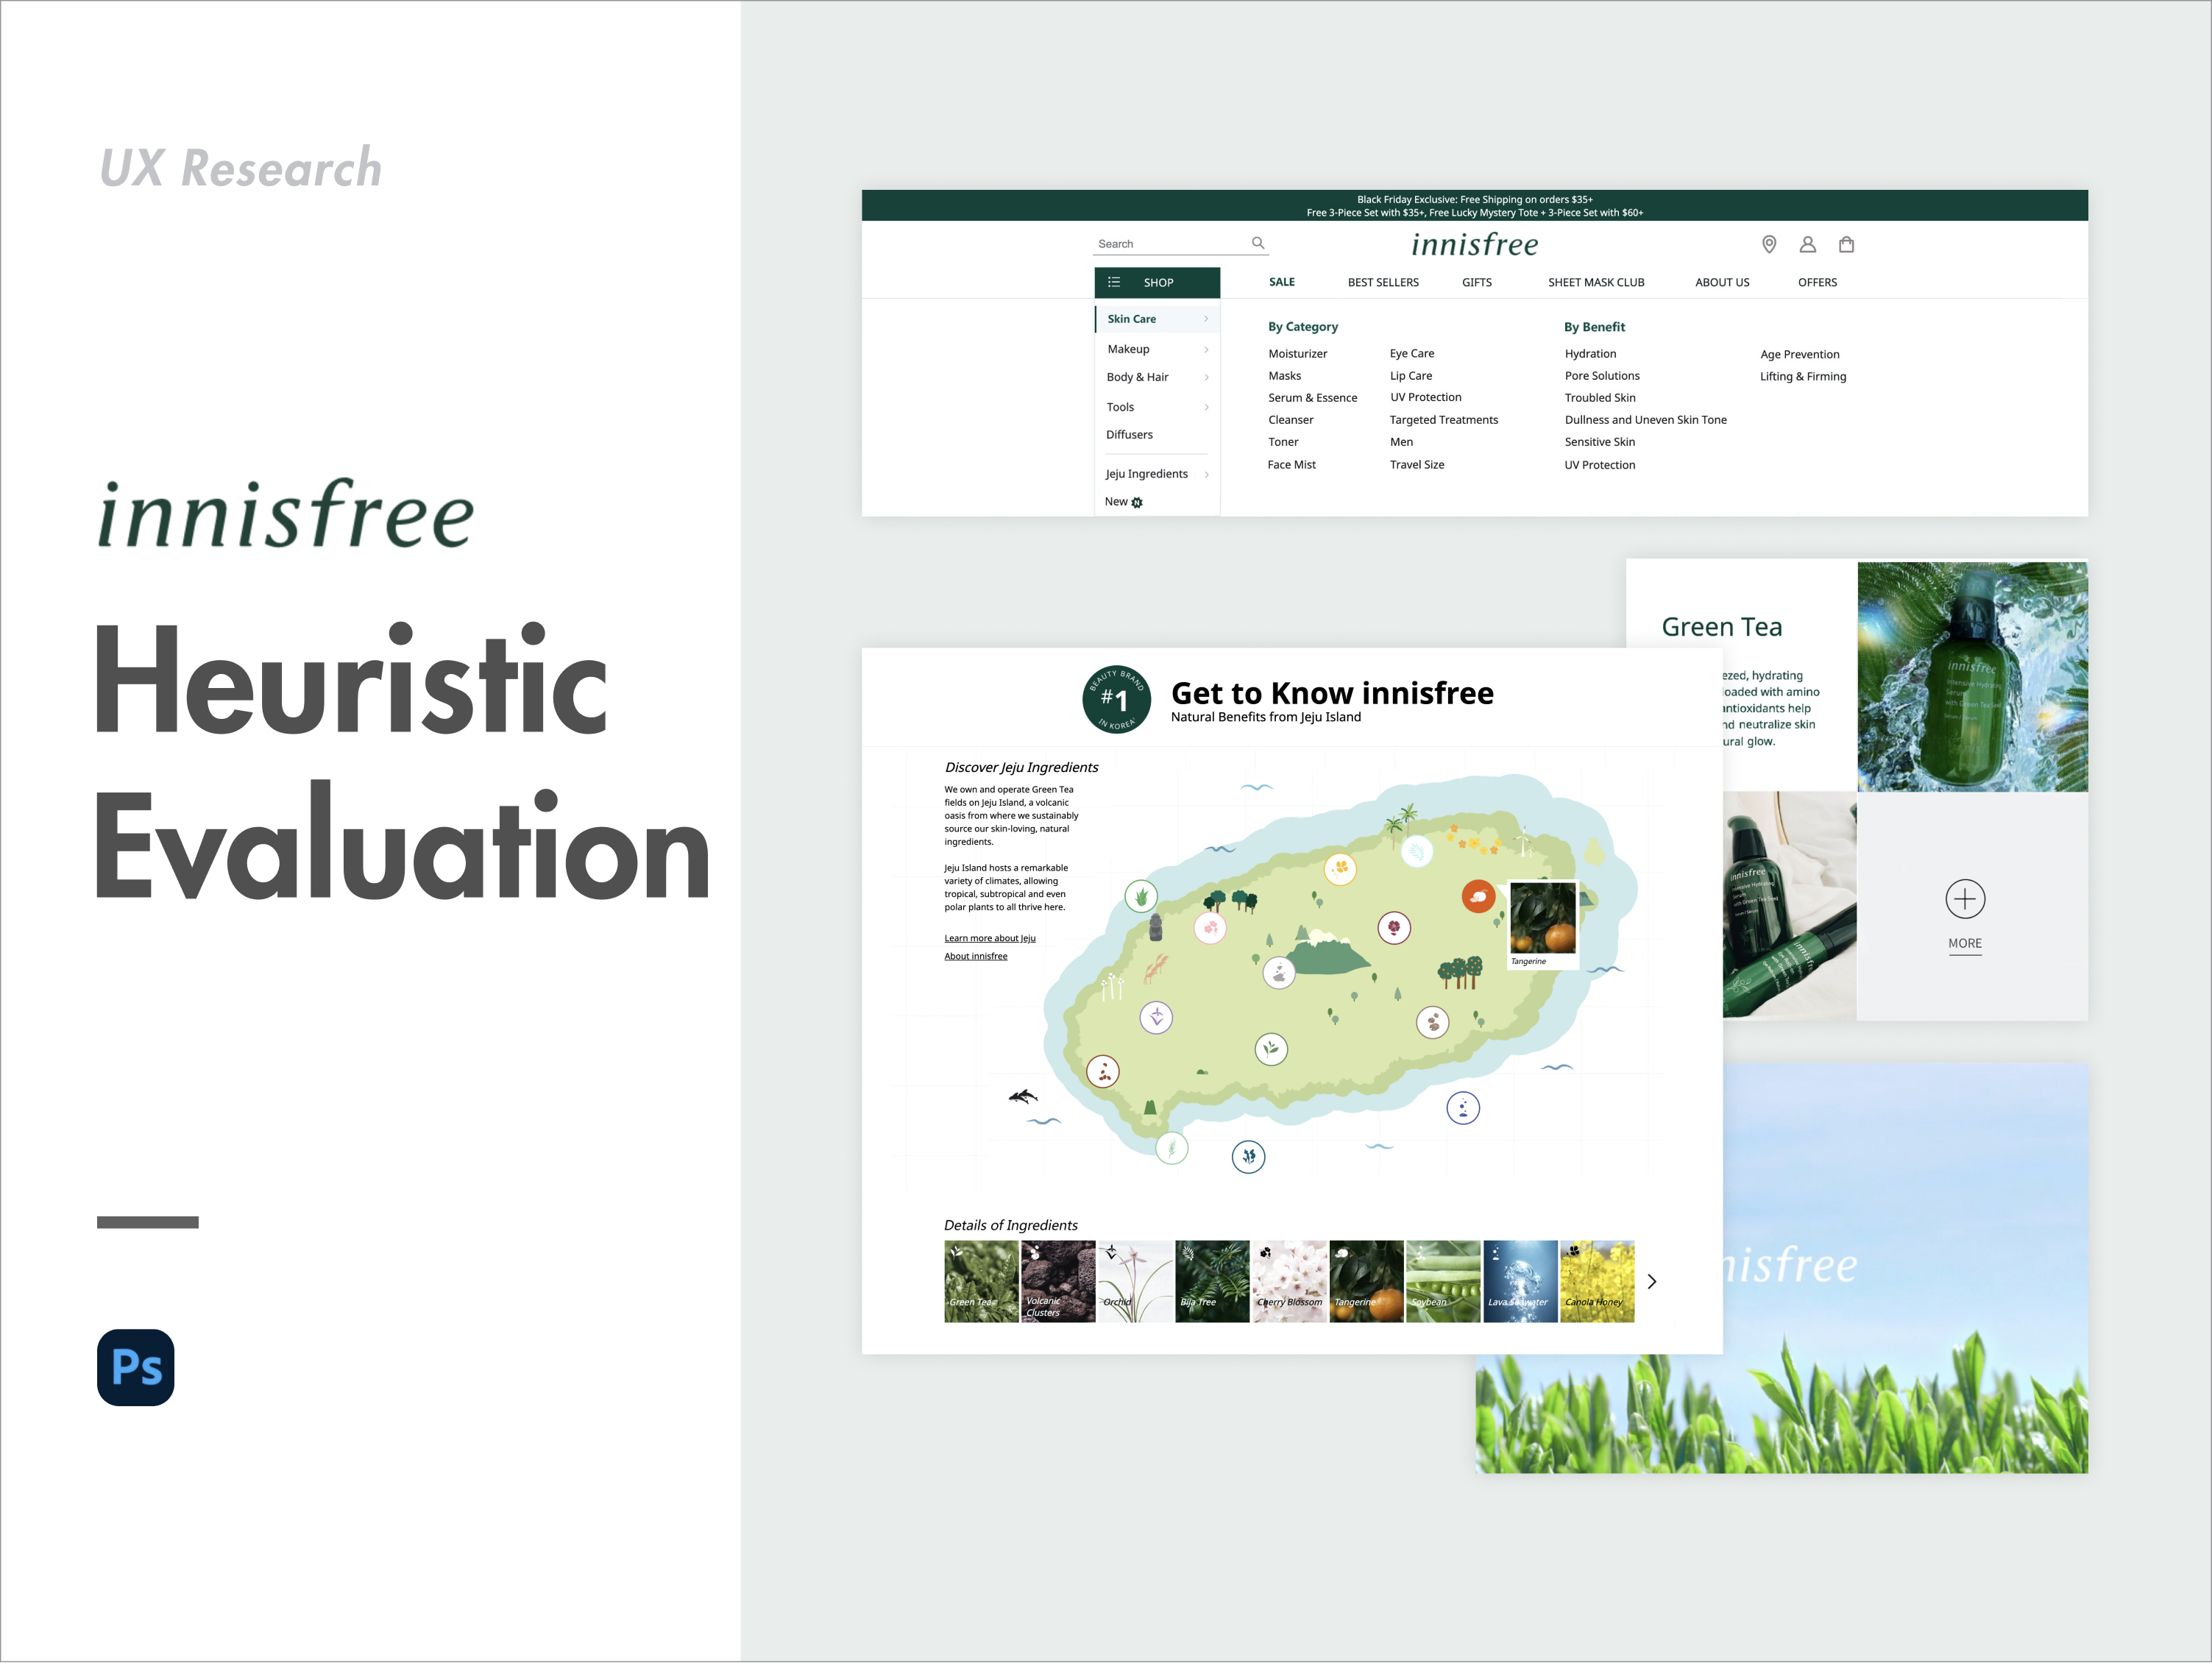Screen dimensions: 2212x1663
Task: Click the plus circle MORE icon
Action: pos(1964,899)
